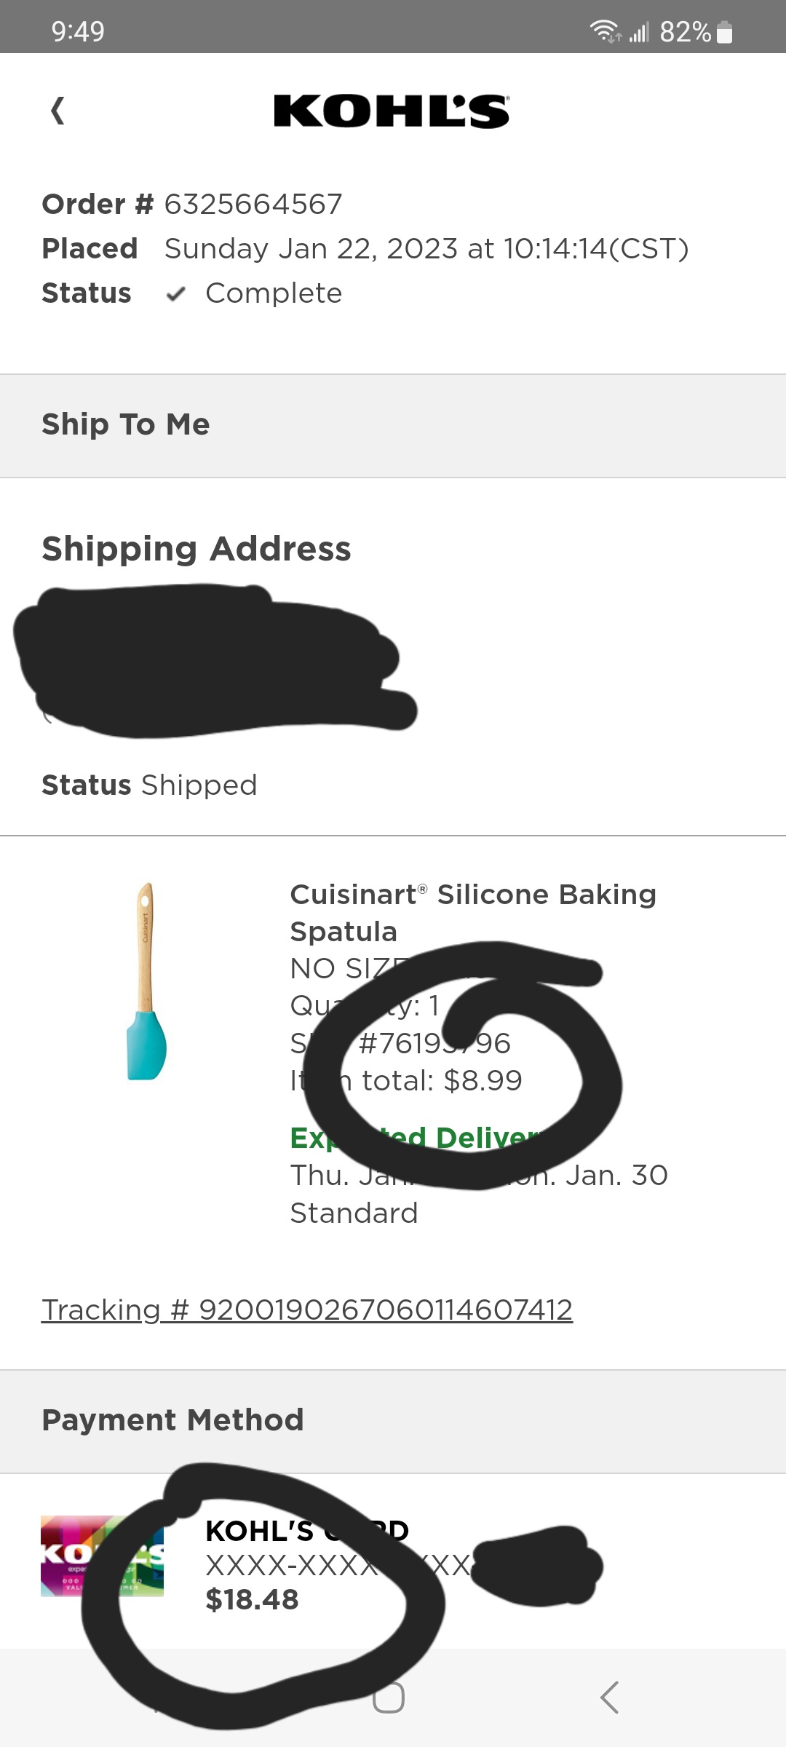The height and width of the screenshot is (1747, 786).
Task: Tap the checkmark next to Complete status
Action: point(175,294)
